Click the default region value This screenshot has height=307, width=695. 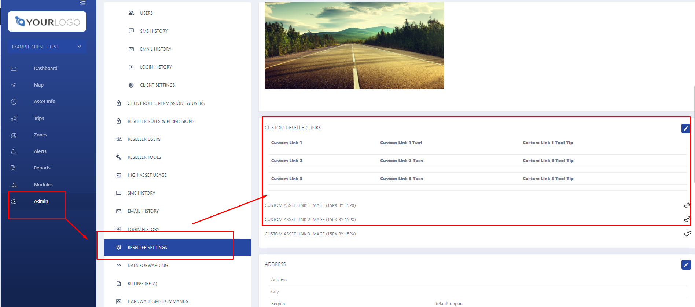click(448, 303)
